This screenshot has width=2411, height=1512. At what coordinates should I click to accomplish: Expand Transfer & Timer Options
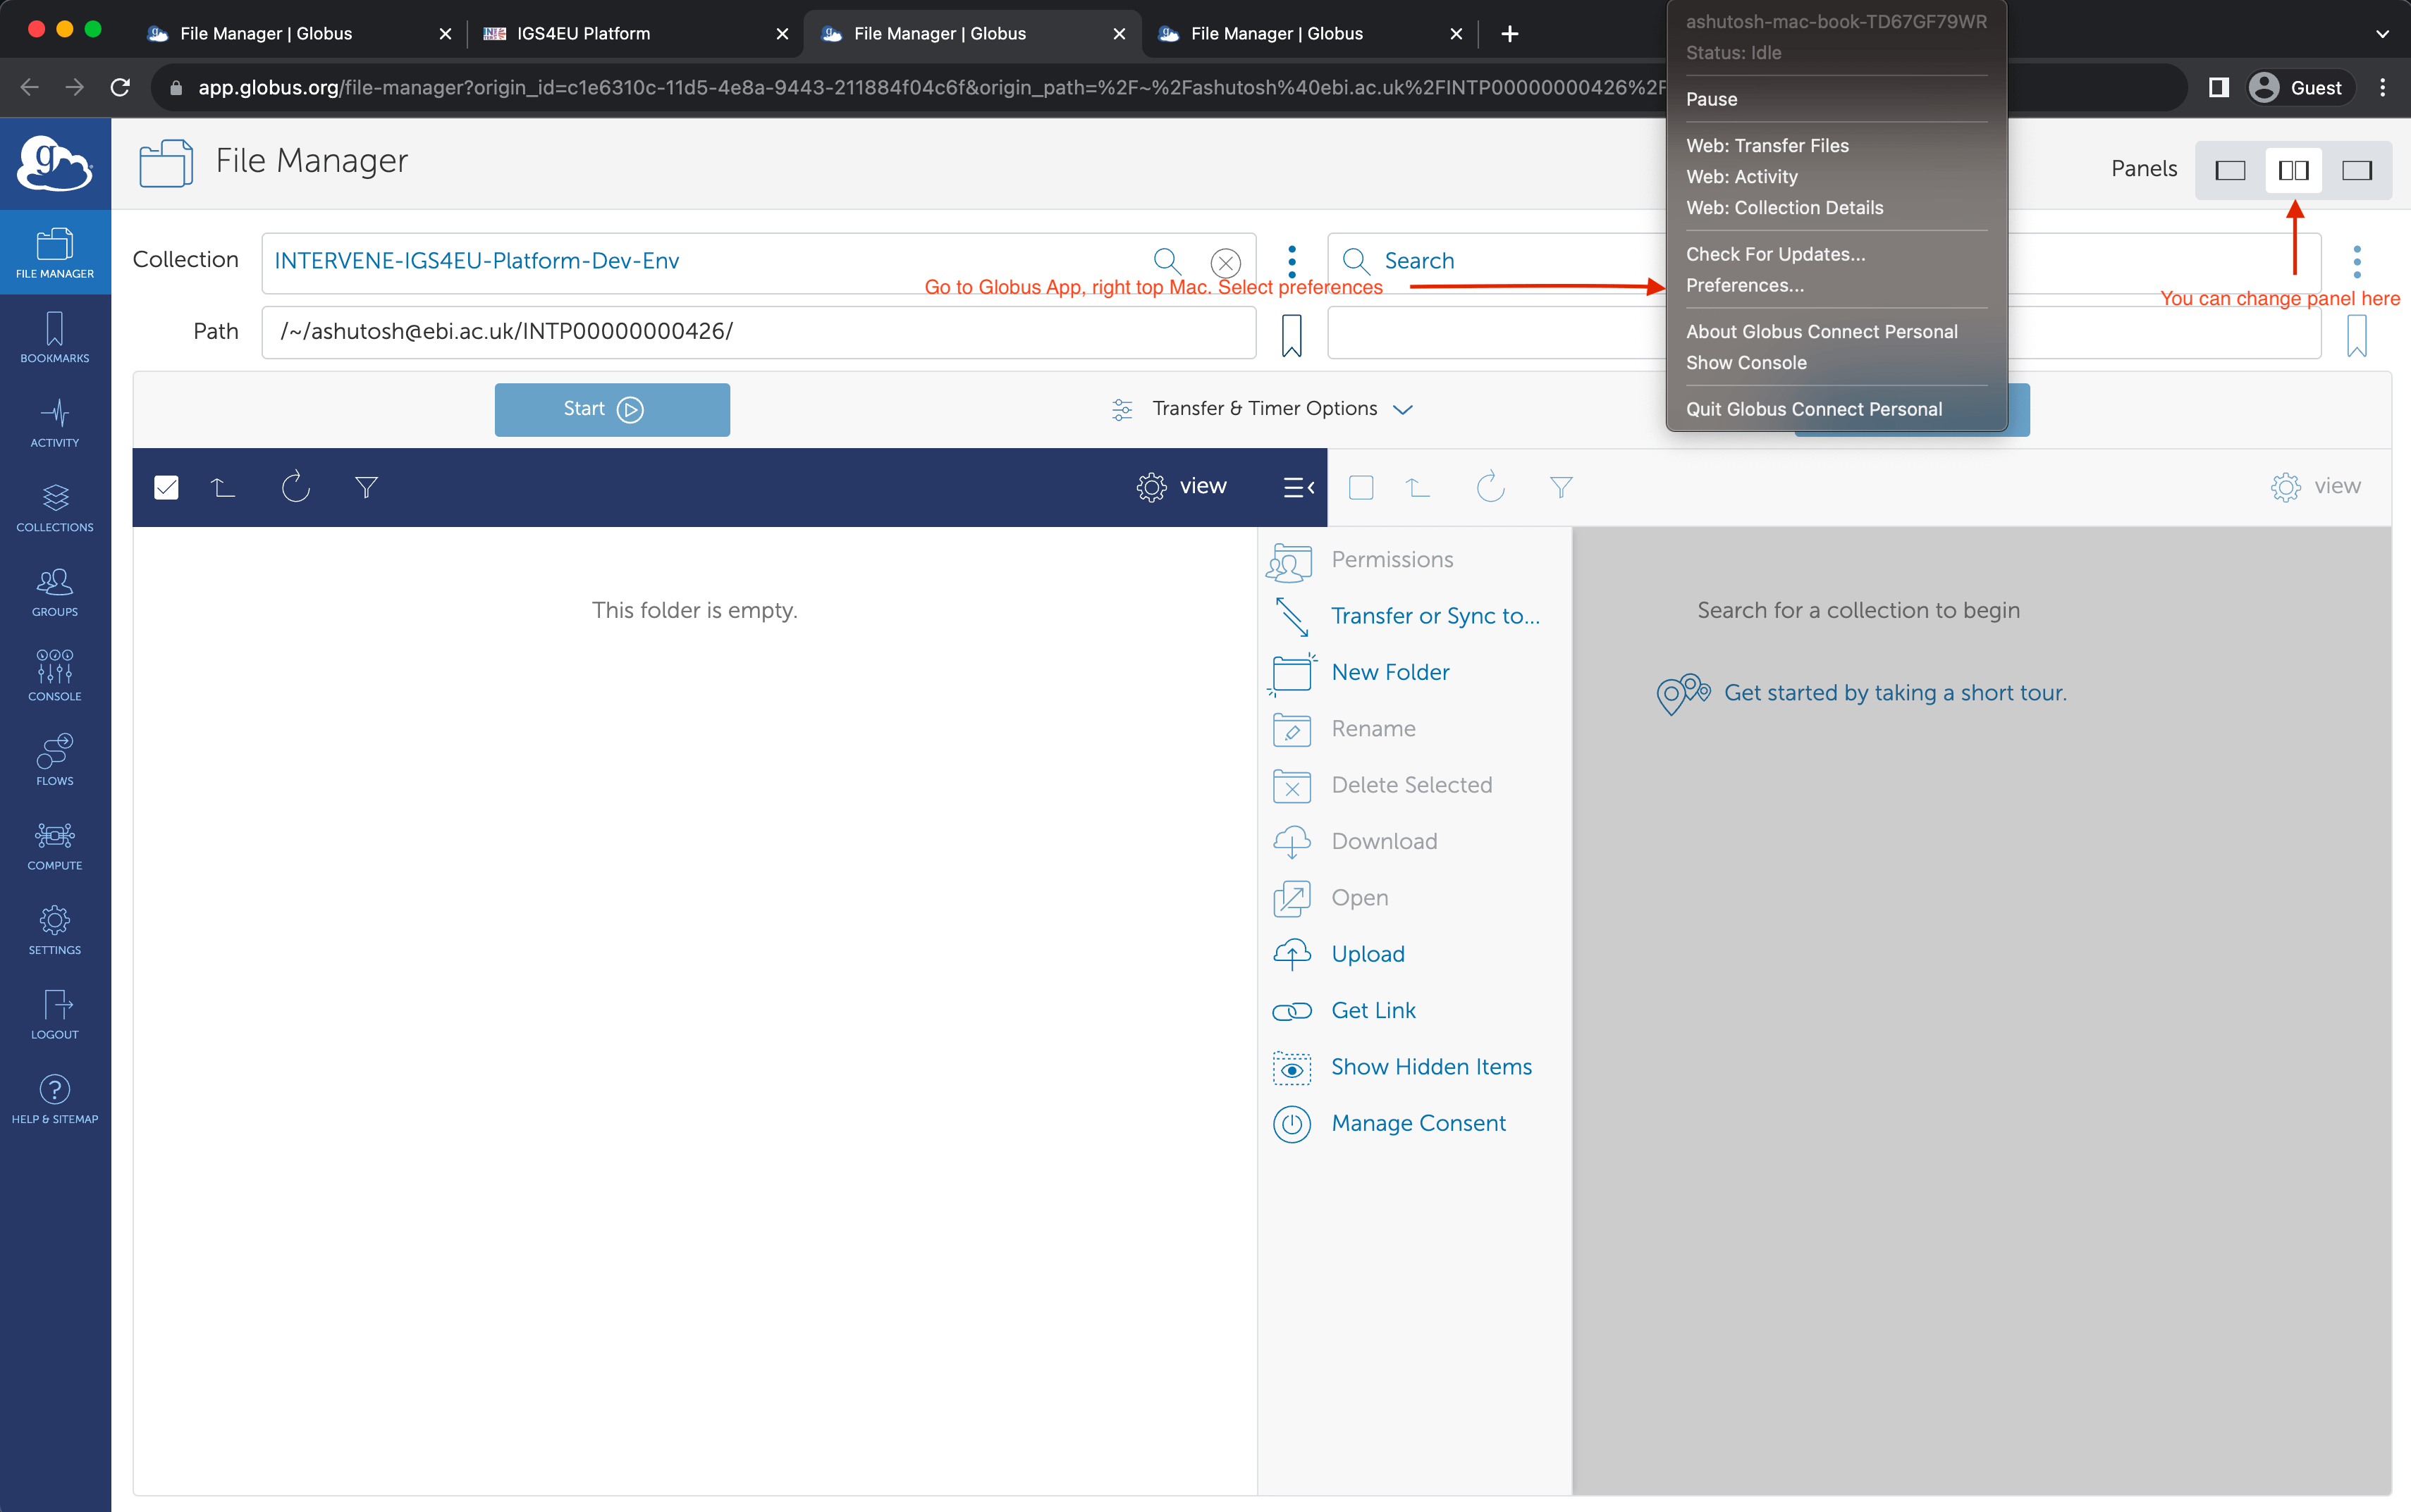coord(1263,409)
